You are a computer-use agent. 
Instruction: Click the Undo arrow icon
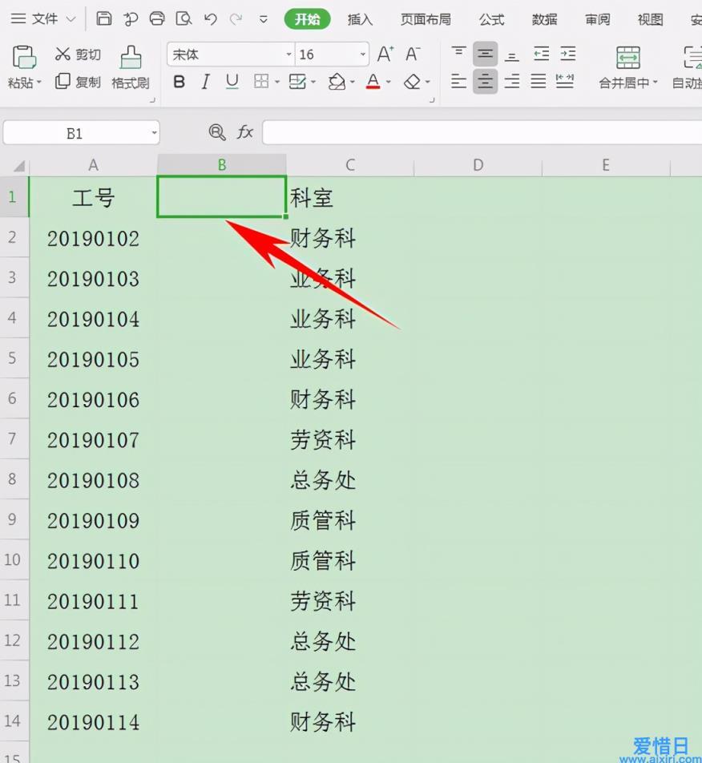click(210, 18)
